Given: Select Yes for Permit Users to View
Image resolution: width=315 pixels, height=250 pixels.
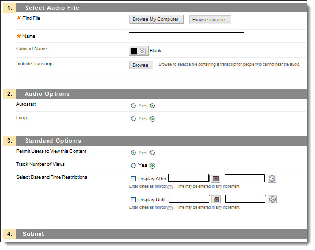Looking at the screenshot, I should [133, 153].
